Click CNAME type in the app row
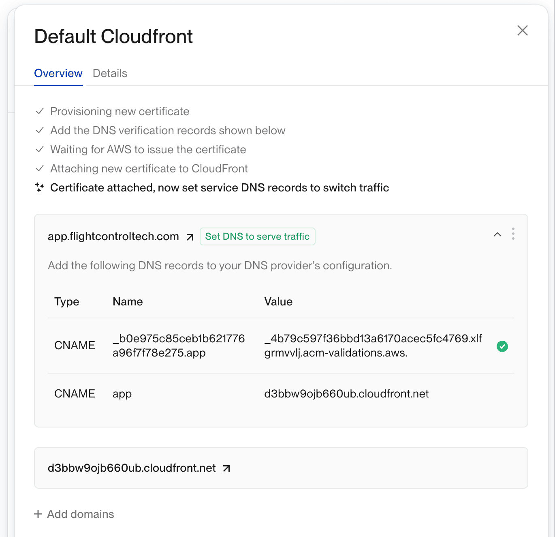 point(75,394)
